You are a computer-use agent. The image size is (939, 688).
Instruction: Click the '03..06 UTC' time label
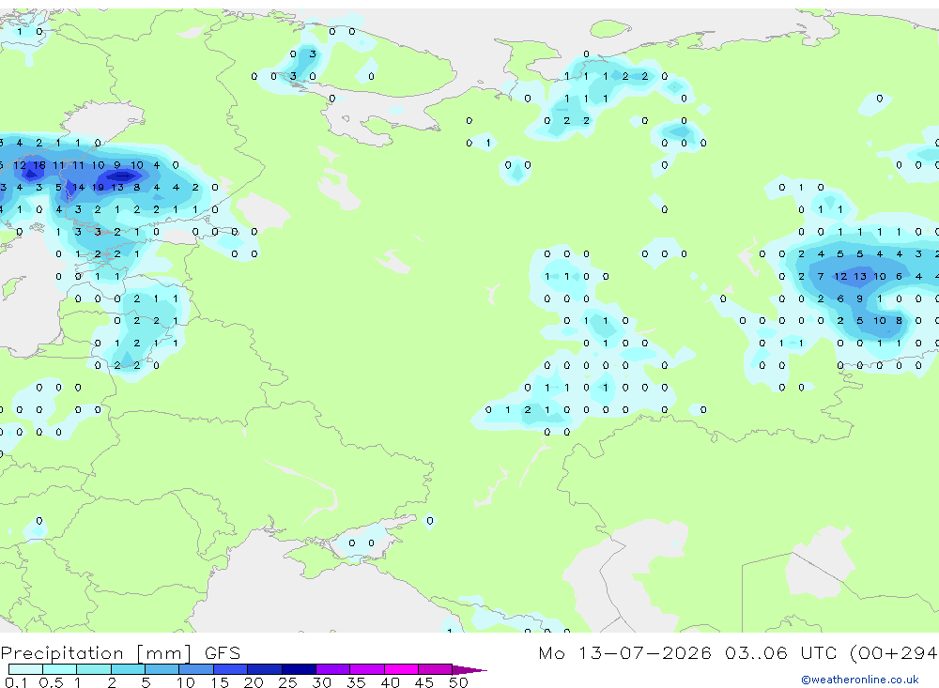click(780, 652)
